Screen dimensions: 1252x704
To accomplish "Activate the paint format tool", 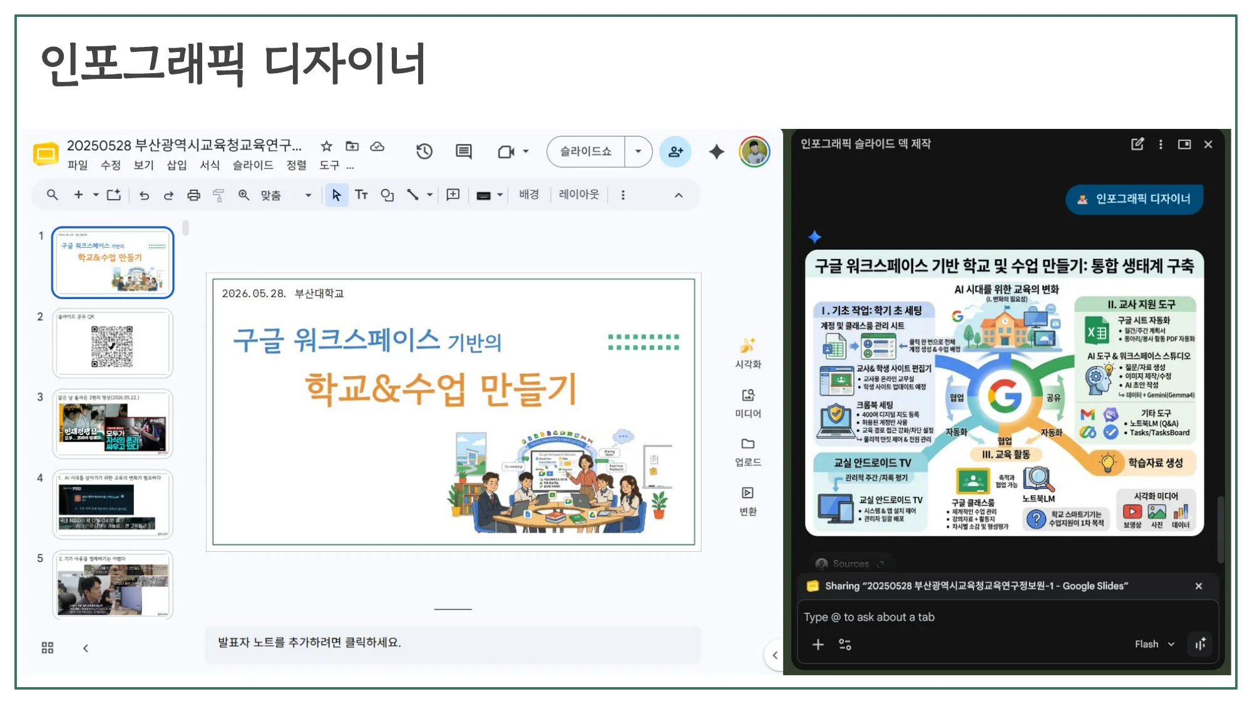I will (x=218, y=195).
